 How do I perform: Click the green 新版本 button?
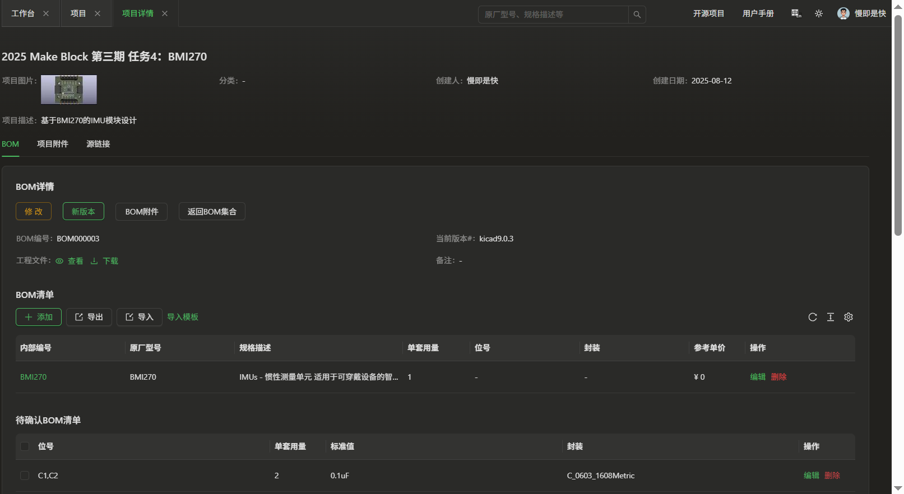tap(83, 211)
